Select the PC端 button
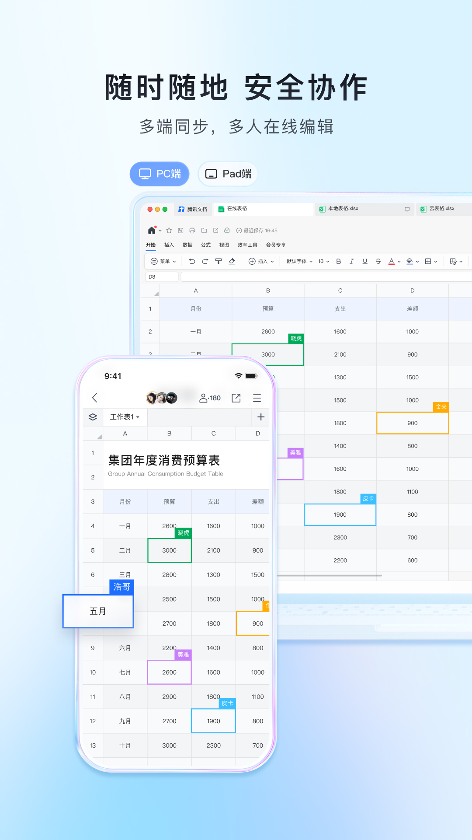The height and width of the screenshot is (840, 472). pos(160,174)
